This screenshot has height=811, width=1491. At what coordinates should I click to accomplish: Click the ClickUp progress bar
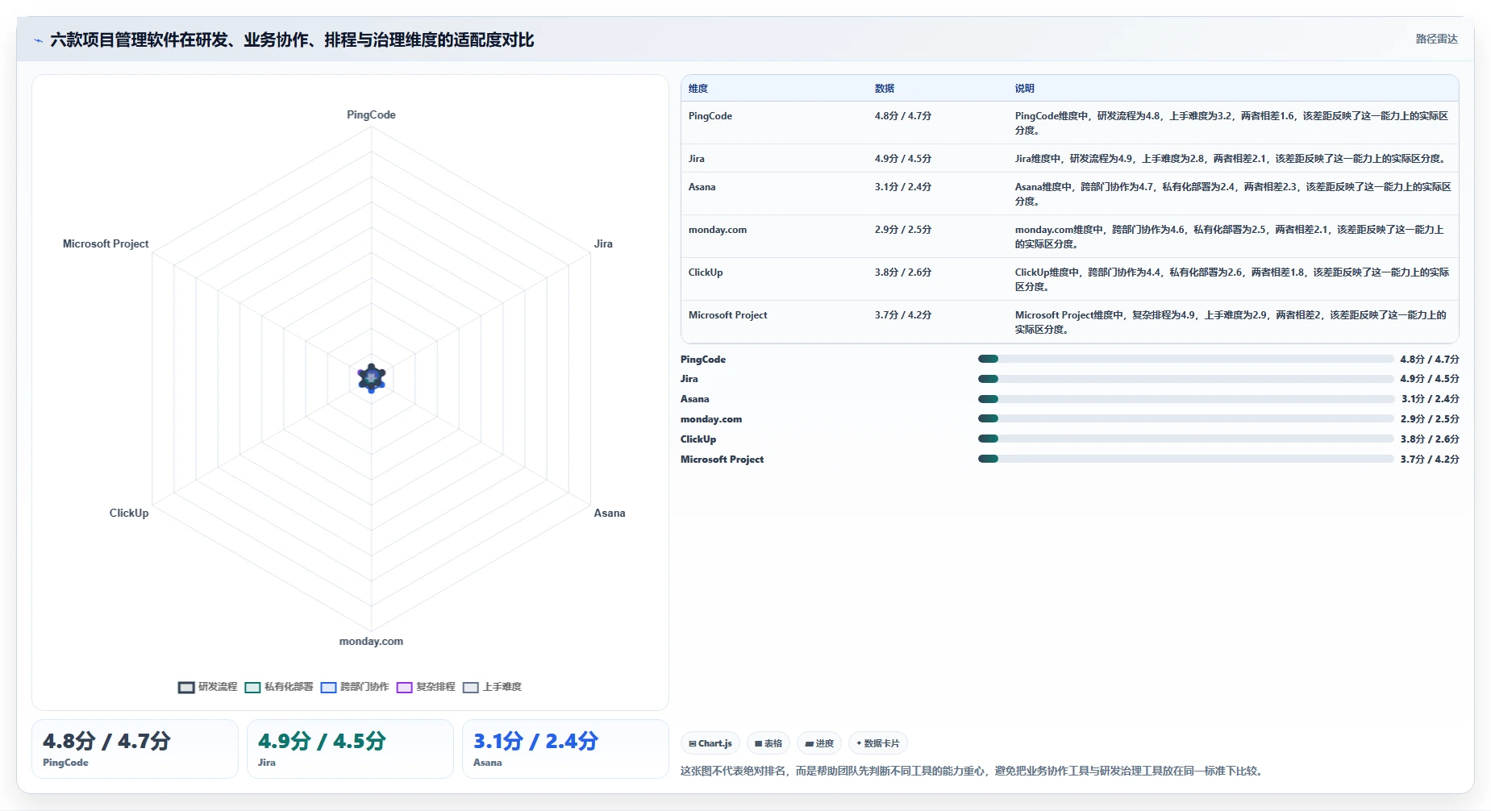click(1185, 439)
